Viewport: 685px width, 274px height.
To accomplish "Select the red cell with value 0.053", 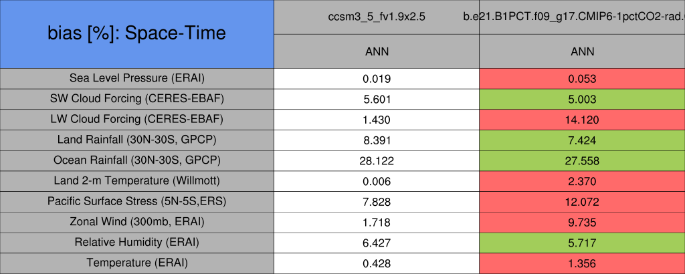I will pos(582,78).
